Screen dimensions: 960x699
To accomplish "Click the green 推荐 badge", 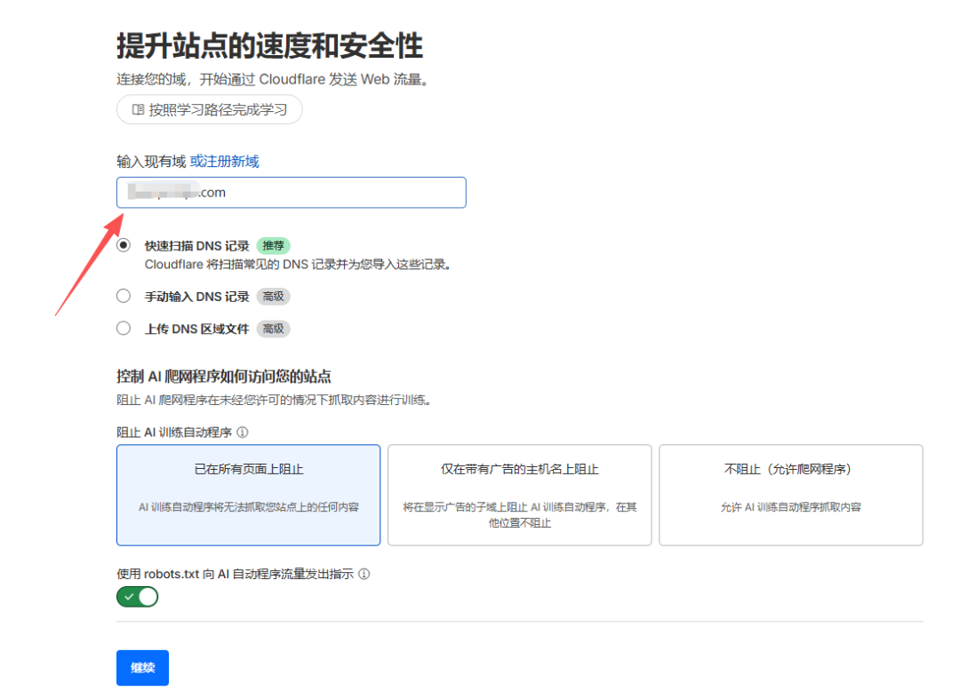I will pyautogui.click(x=274, y=246).
